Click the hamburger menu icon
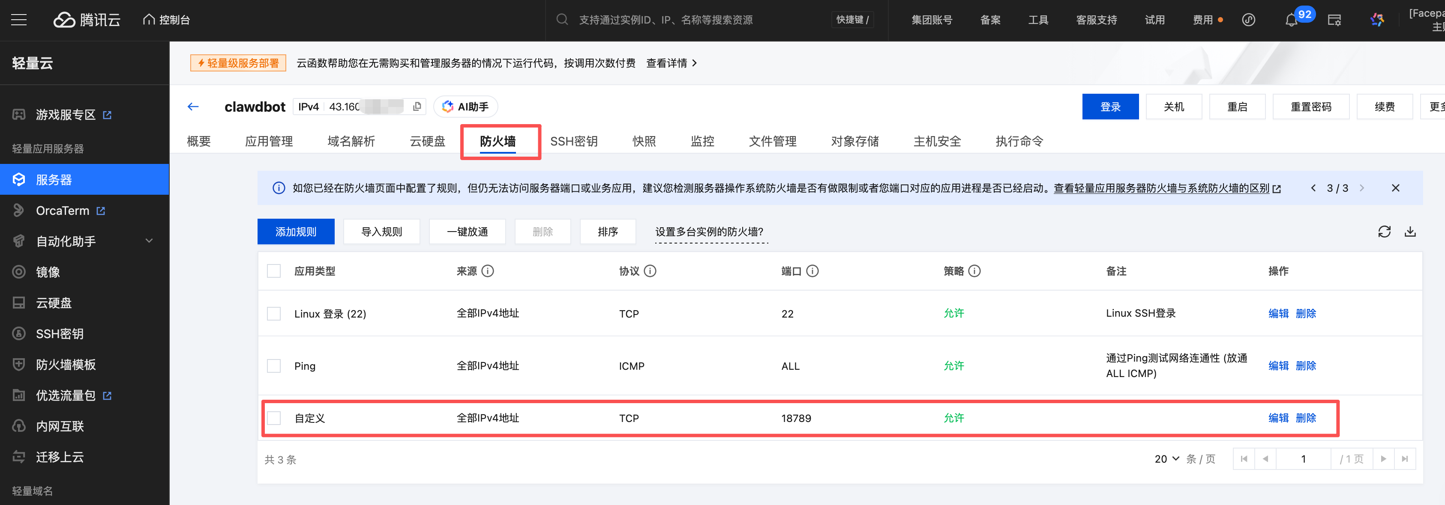 19,20
